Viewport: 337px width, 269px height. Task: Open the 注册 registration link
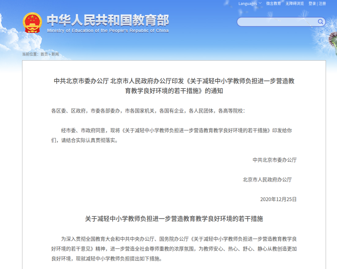click(x=322, y=4)
